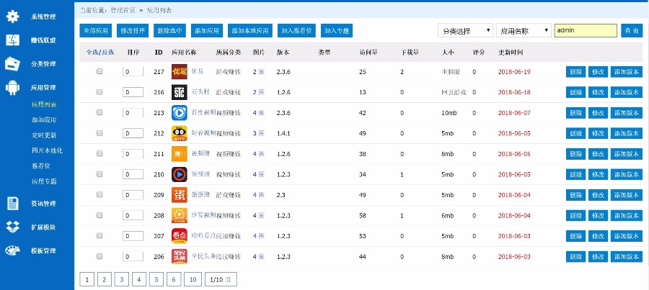The height and width of the screenshot is (290, 649).
Task: Click the black-red play app icon, row 210
Action: 180,174
